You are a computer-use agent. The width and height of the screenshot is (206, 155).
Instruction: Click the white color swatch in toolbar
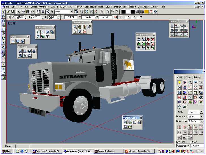(128, 12)
